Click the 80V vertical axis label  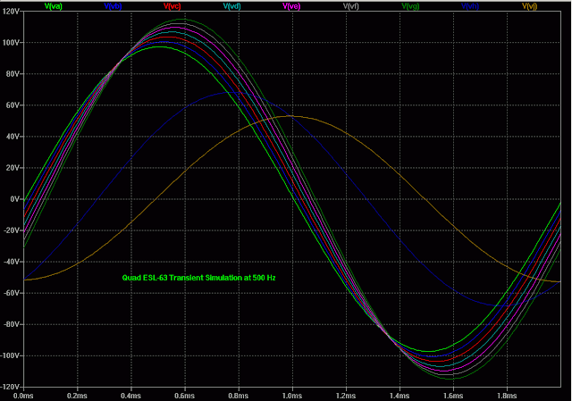[x=13, y=74]
